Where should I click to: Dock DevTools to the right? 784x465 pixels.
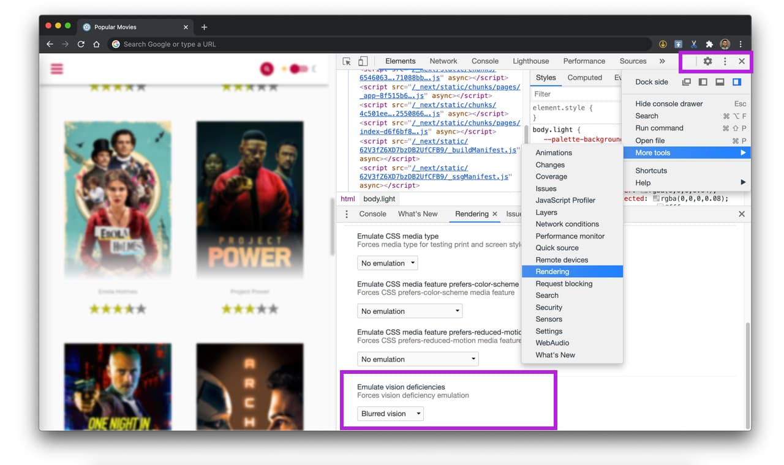tap(737, 82)
